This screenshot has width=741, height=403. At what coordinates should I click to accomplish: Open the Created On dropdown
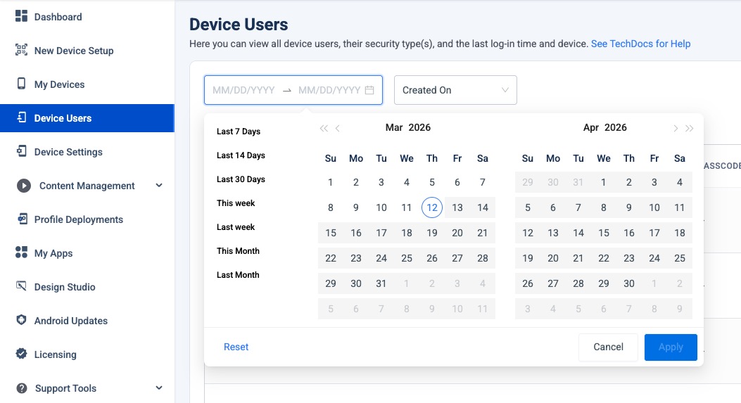(x=455, y=90)
